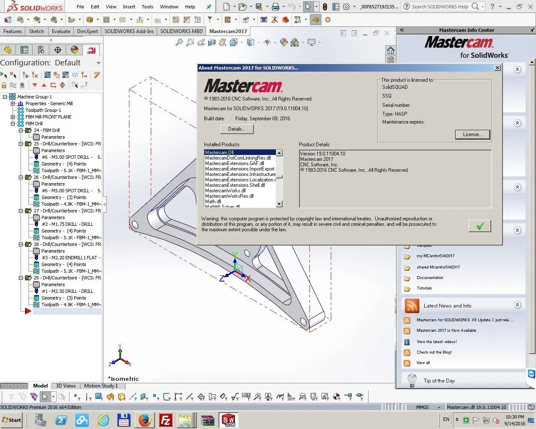Click the Details... button
This screenshot has width=536, height=429.
click(237, 129)
